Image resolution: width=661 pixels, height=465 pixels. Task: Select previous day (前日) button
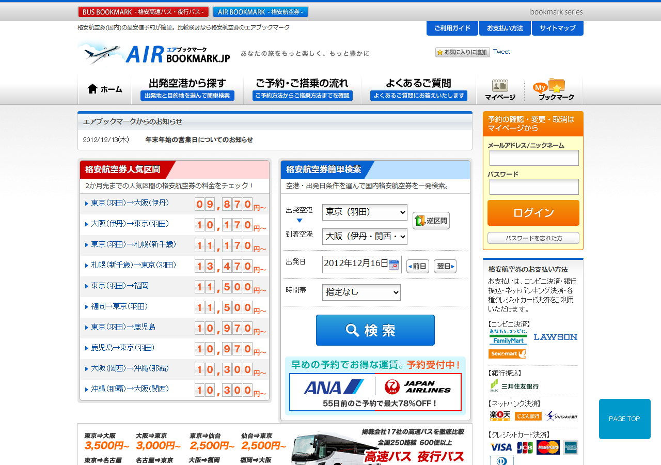tap(418, 267)
